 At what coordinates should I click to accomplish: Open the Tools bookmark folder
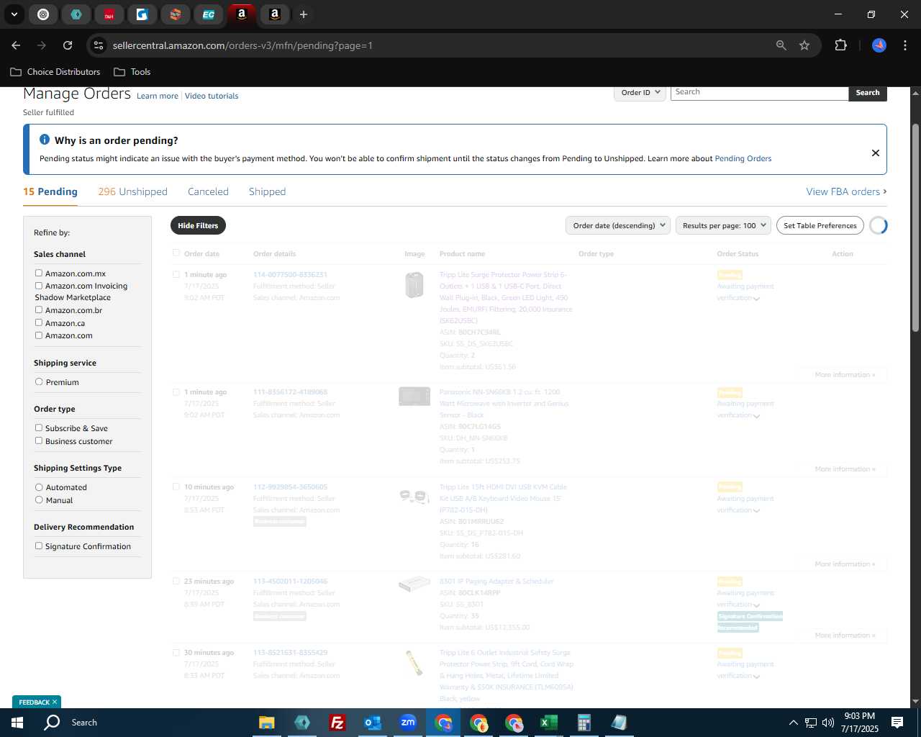click(x=132, y=72)
